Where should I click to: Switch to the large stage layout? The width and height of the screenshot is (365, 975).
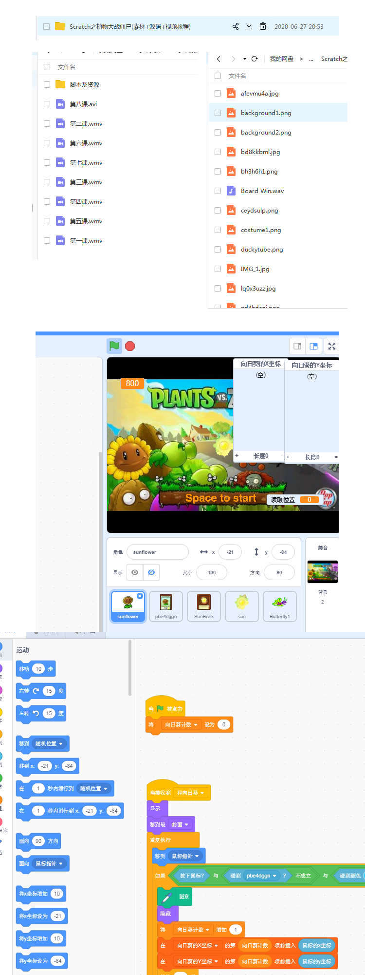pyautogui.click(x=314, y=346)
